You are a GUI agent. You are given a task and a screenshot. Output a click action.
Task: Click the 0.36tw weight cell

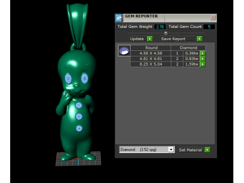pyautogui.click(x=192, y=53)
